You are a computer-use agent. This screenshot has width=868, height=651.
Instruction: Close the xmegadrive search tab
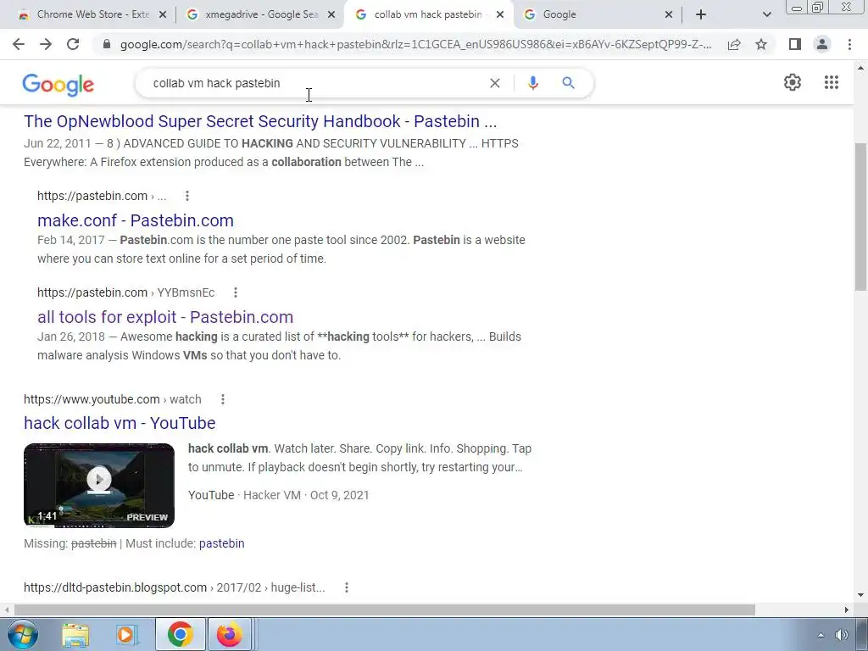(331, 14)
